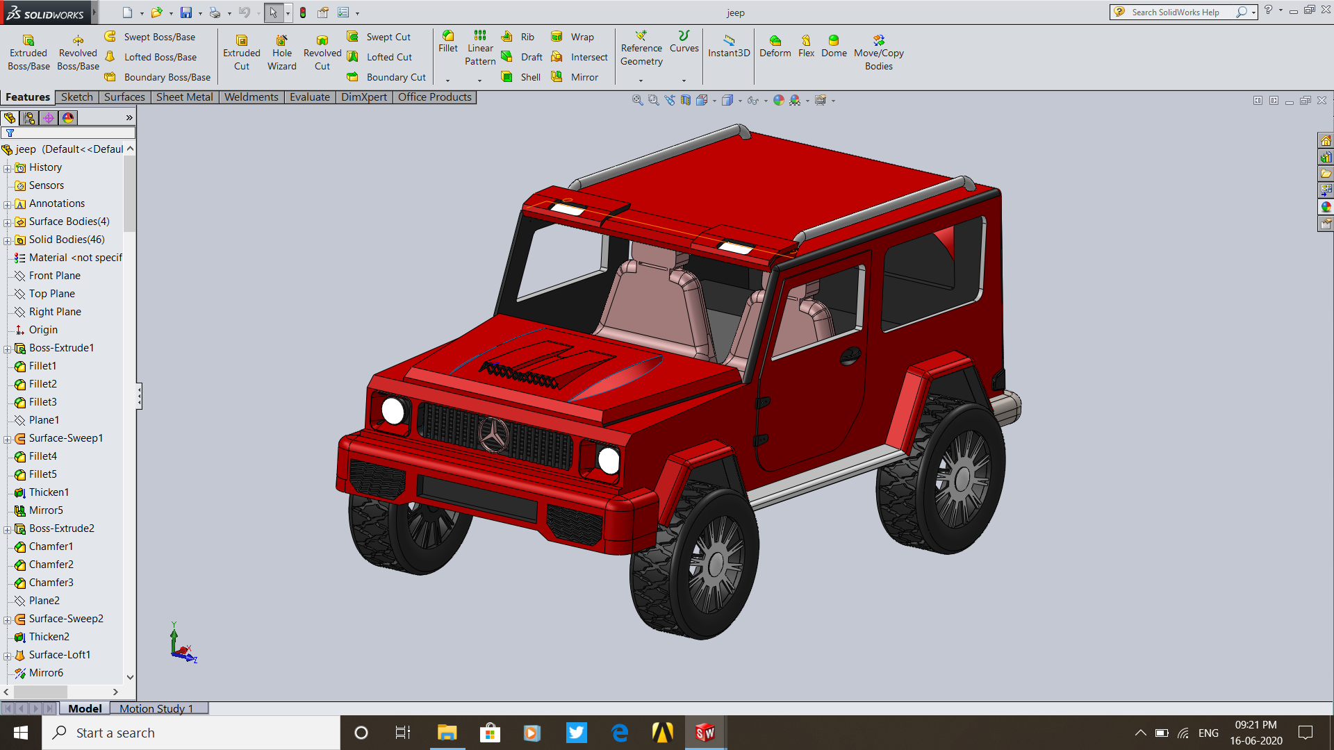Expand Surface-Sweep1 feature node
Screen dimensions: 1334x750
[x=8, y=439]
